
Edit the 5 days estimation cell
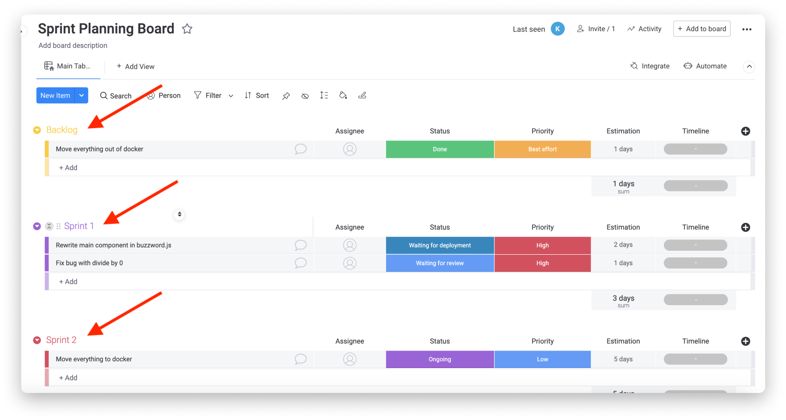623,359
